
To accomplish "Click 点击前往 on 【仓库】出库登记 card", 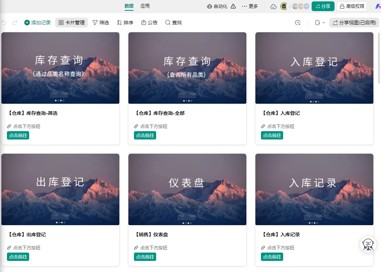I will (18, 257).
